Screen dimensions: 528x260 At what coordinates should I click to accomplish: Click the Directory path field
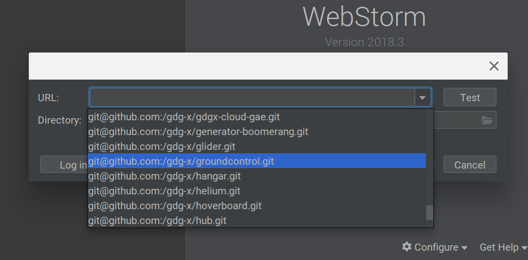point(465,120)
